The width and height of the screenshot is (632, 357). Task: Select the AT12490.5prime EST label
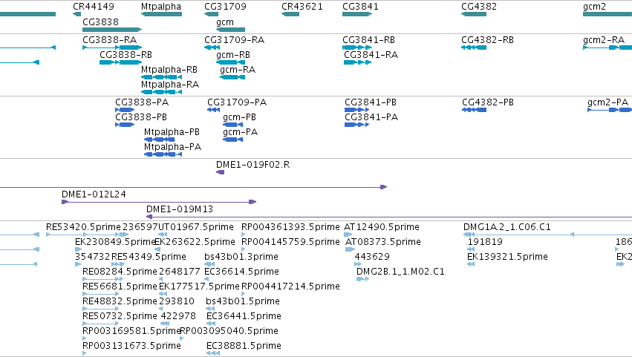tap(381, 227)
